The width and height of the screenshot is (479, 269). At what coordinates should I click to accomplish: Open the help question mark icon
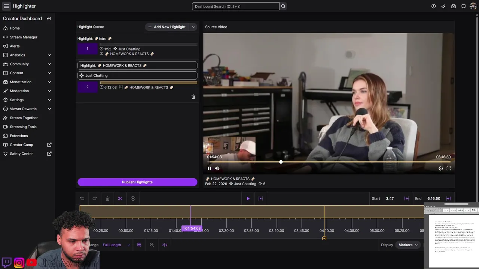pos(434,6)
